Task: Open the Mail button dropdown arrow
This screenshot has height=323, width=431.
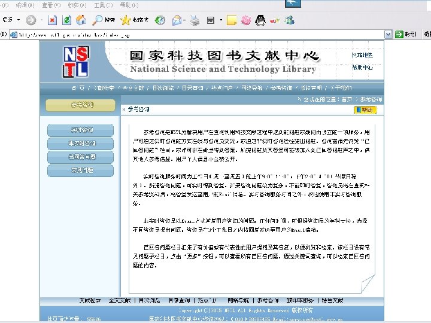Action: tap(184, 20)
